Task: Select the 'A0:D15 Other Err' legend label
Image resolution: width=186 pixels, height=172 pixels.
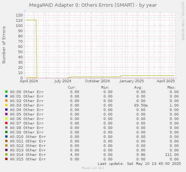Action: (28, 159)
